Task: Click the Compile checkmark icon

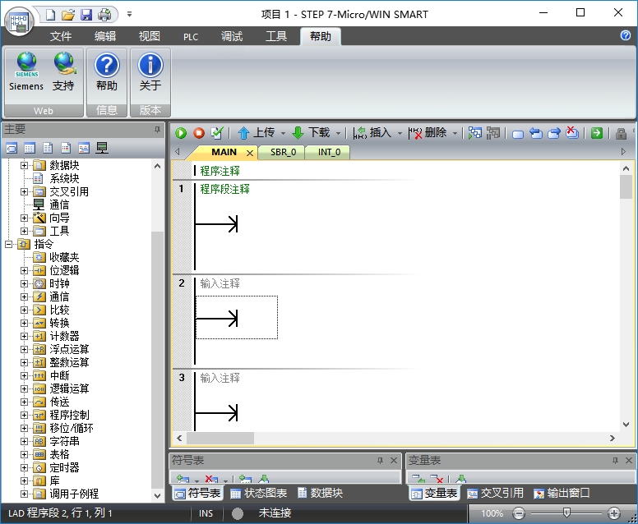Action: pyautogui.click(x=217, y=133)
